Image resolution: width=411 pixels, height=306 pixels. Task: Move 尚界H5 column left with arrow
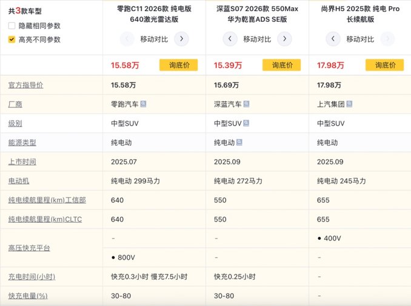[x=333, y=39]
